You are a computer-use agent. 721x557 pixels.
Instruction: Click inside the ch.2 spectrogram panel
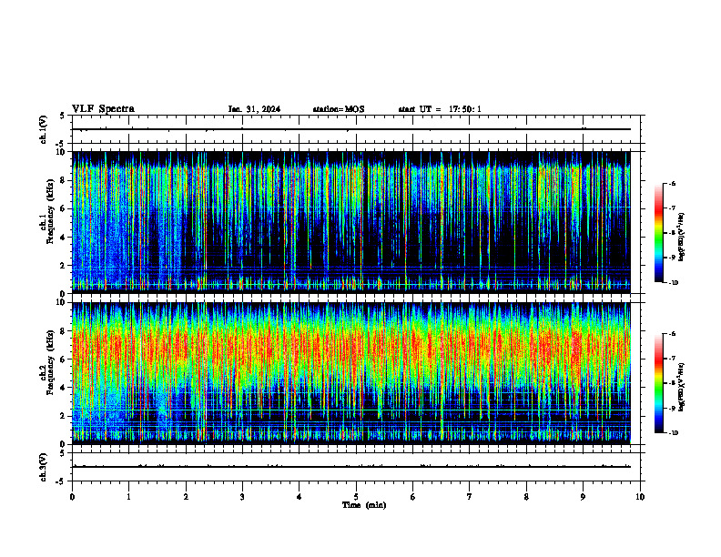(351, 373)
